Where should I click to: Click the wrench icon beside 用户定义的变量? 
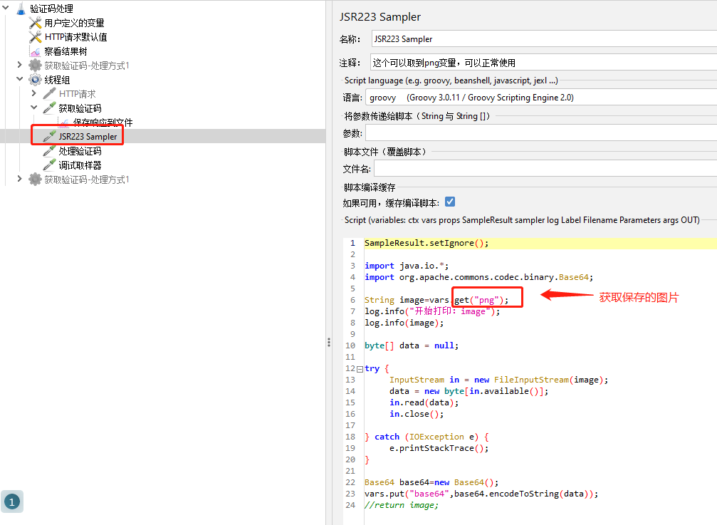(x=35, y=23)
